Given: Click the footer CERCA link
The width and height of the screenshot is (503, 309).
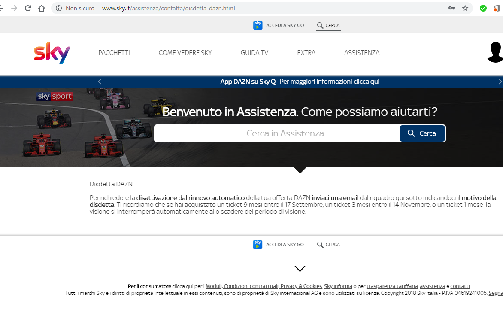Looking at the screenshot, I should coord(333,245).
